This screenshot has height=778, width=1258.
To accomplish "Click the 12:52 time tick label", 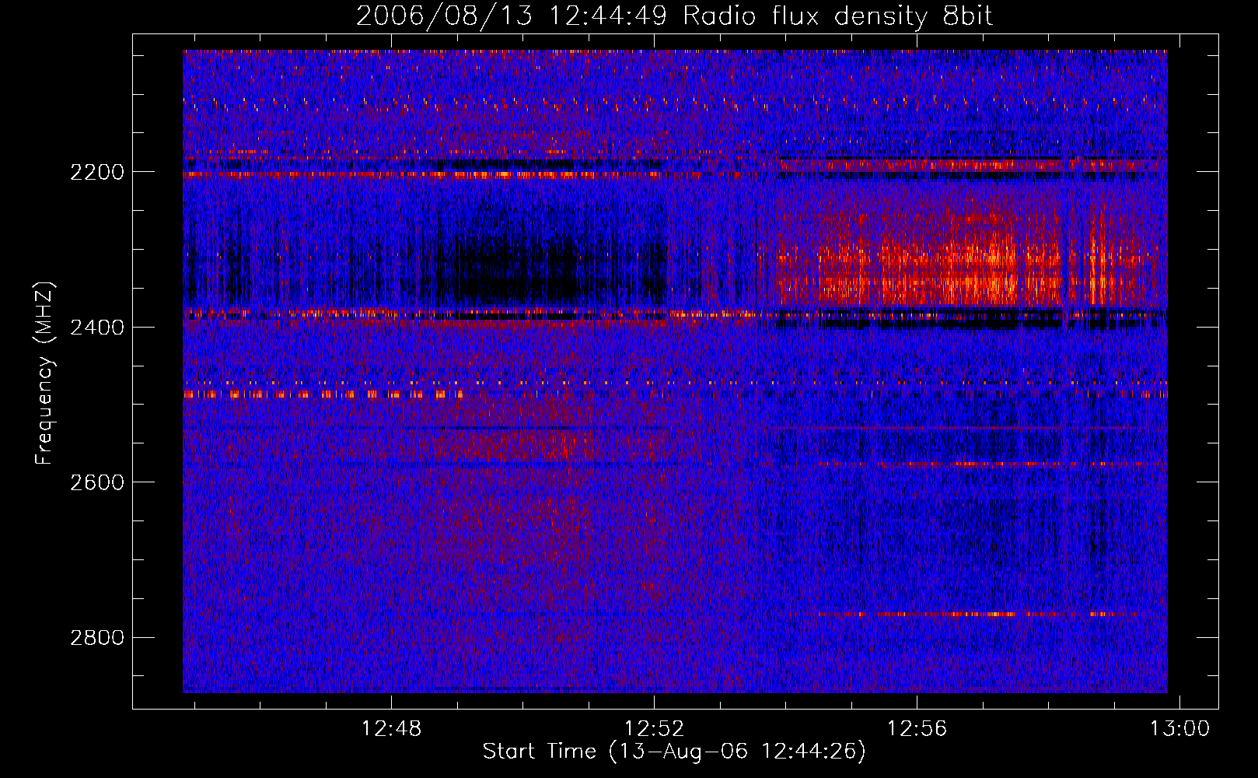I will tap(655, 729).
